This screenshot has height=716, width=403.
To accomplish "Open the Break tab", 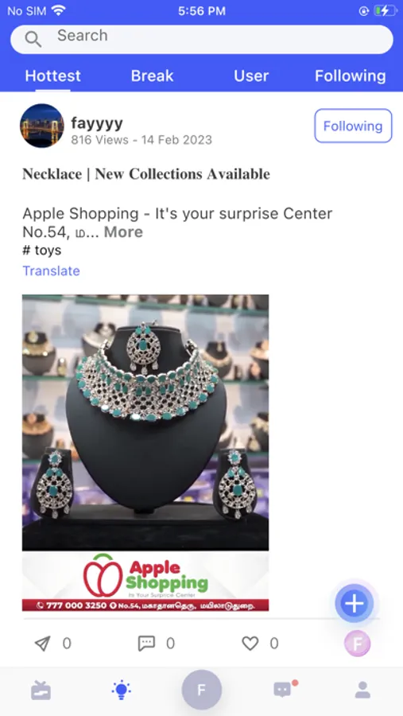I will pos(152,76).
